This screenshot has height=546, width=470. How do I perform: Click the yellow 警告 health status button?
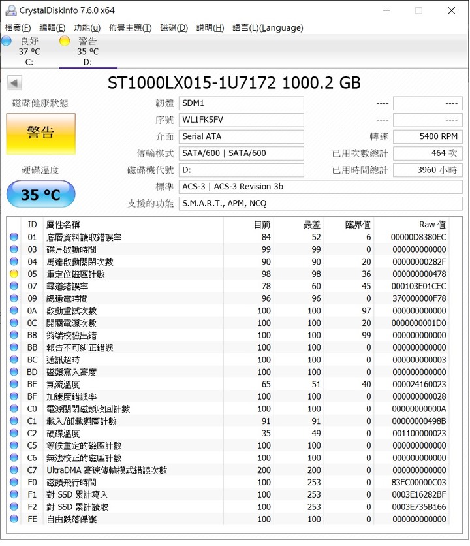(40, 134)
